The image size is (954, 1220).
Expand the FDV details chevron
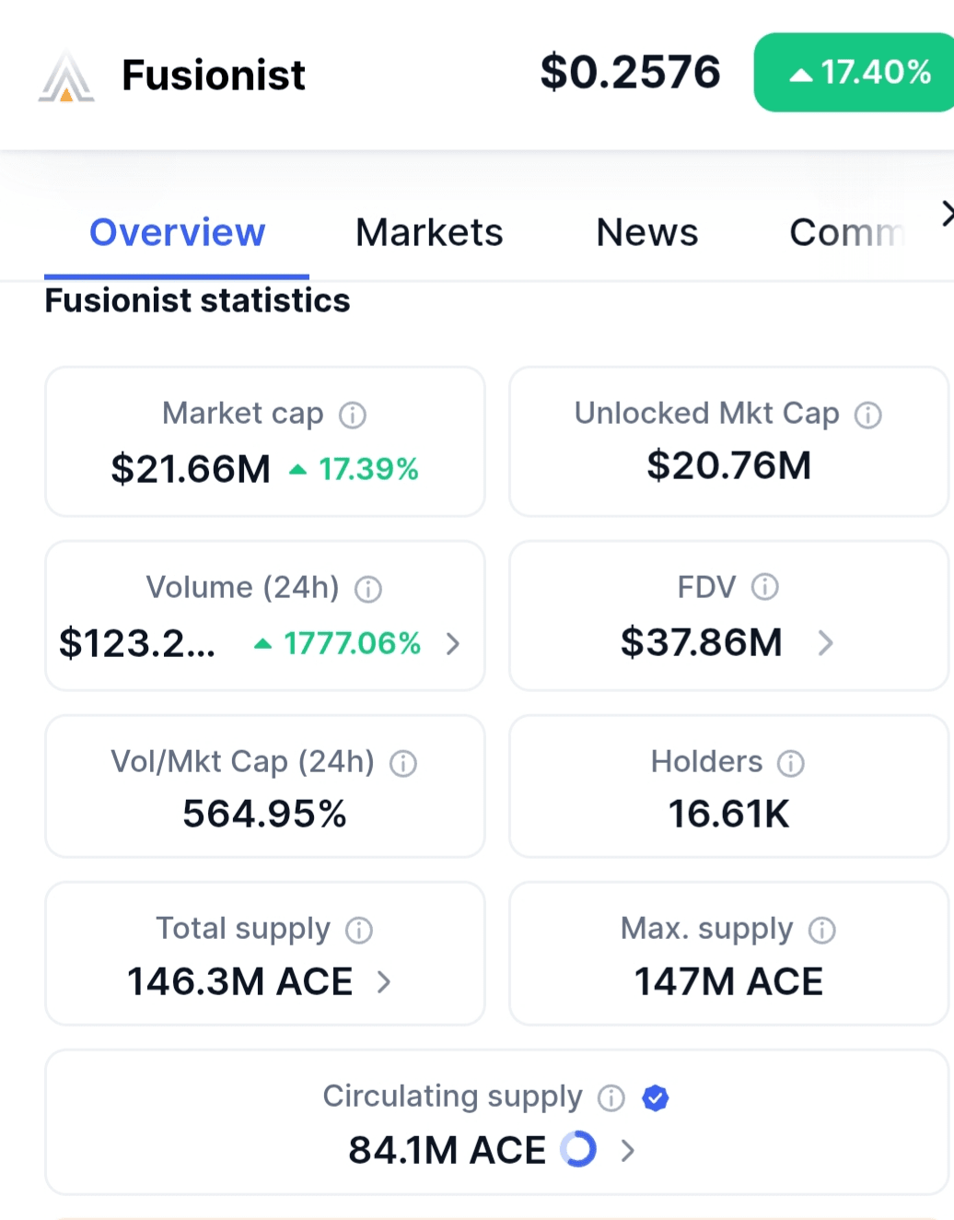tap(825, 643)
